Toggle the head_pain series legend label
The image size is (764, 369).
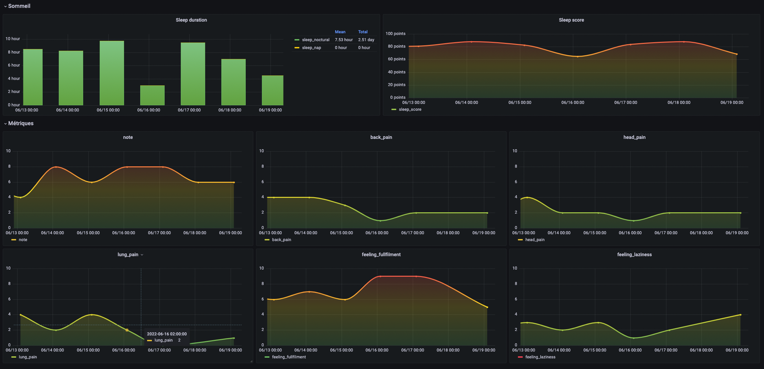point(535,240)
